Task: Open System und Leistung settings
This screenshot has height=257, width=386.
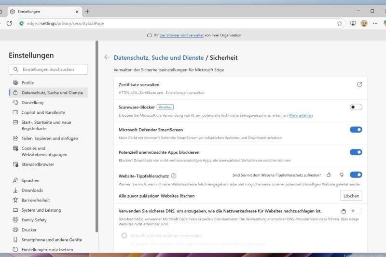Action: click(x=48, y=210)
